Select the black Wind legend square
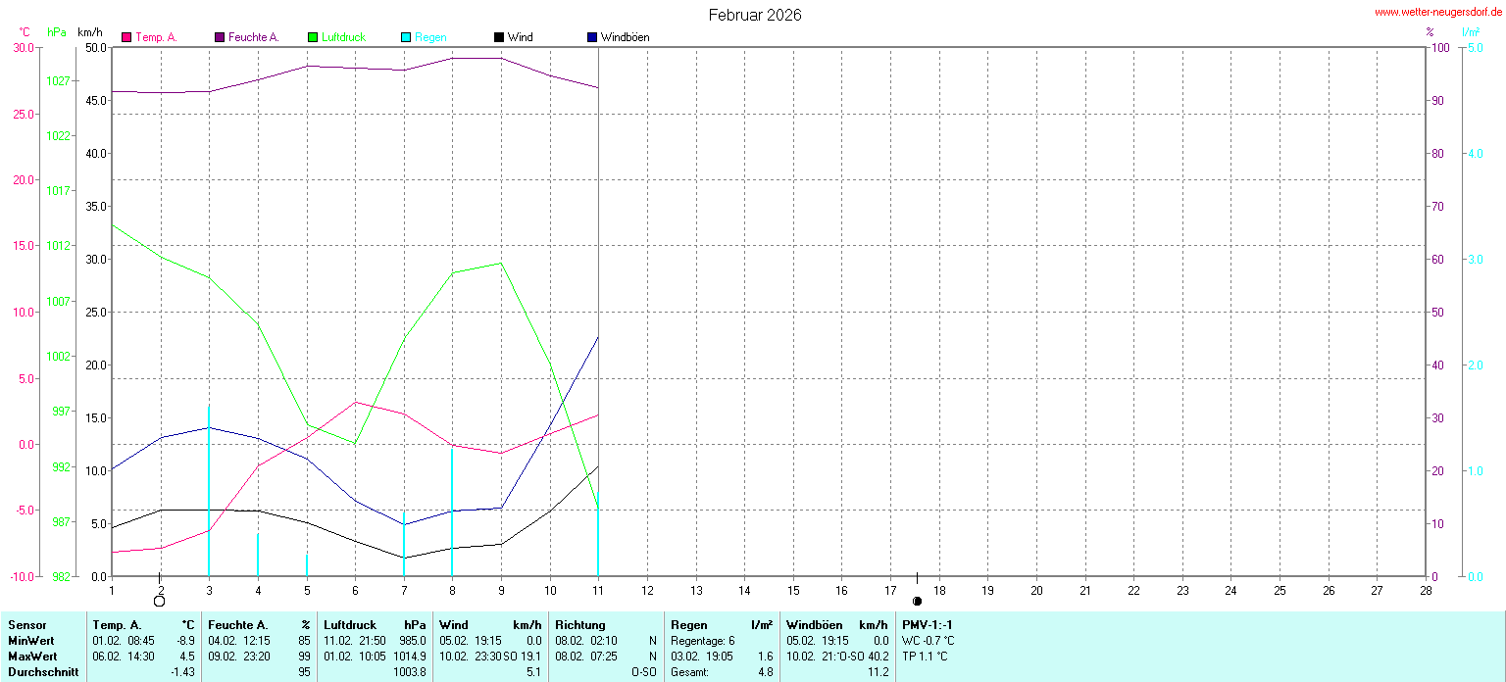 click(x=499, y=37)
